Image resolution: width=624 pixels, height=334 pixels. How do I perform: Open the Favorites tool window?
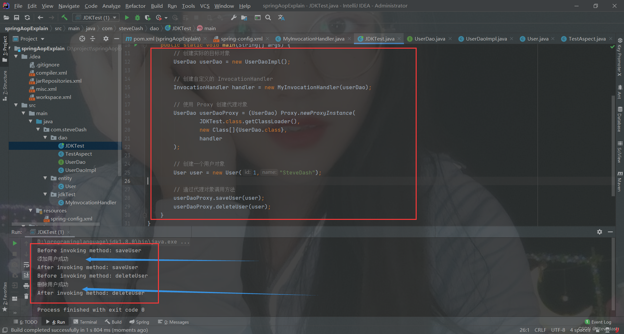click(5, 297)
